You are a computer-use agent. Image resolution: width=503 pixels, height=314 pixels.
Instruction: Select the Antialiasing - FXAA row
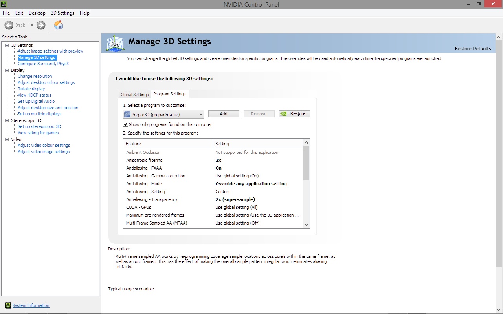pos(213,168)
